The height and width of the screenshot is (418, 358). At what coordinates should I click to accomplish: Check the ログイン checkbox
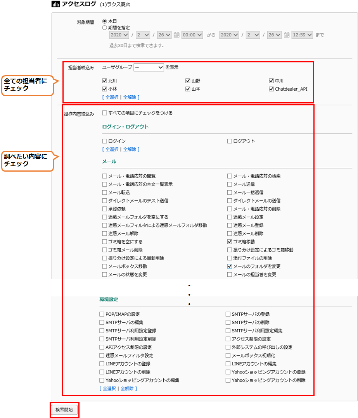(x=105, y=141)
